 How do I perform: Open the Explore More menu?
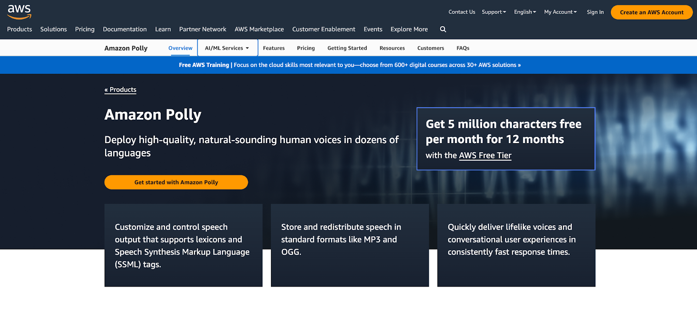tap(409, 29)
